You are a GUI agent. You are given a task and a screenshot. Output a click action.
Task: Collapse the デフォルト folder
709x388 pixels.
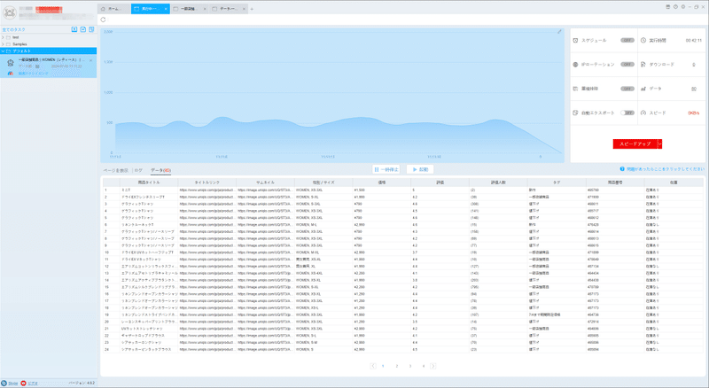tap(3, 51)
